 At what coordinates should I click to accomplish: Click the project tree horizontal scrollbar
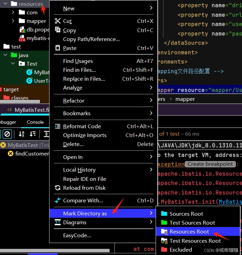[x=20, y=102]
